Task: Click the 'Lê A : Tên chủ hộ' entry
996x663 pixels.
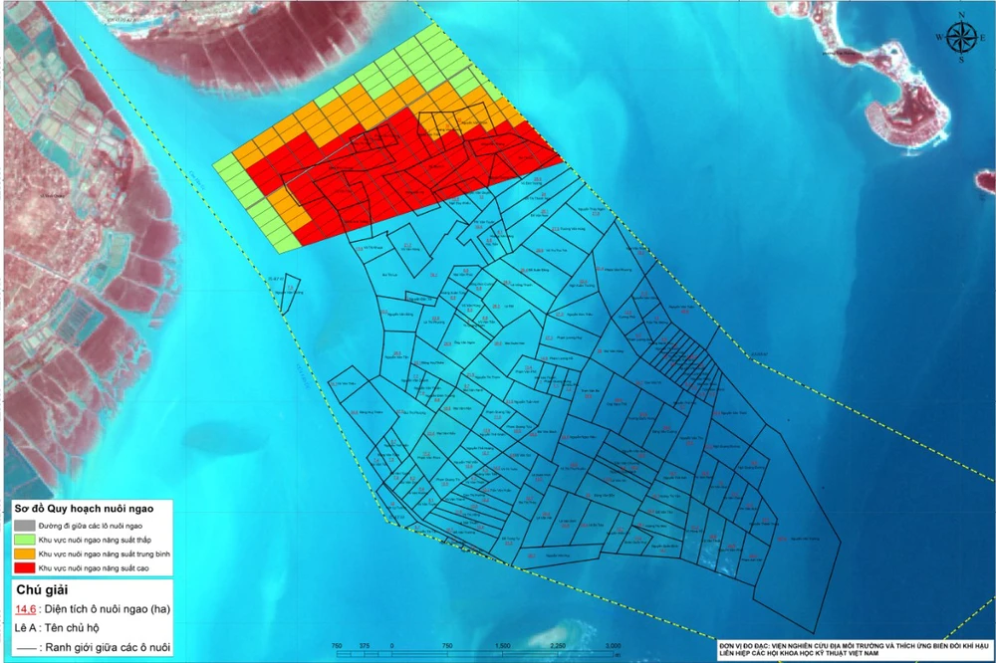Action: pos(57,628)
